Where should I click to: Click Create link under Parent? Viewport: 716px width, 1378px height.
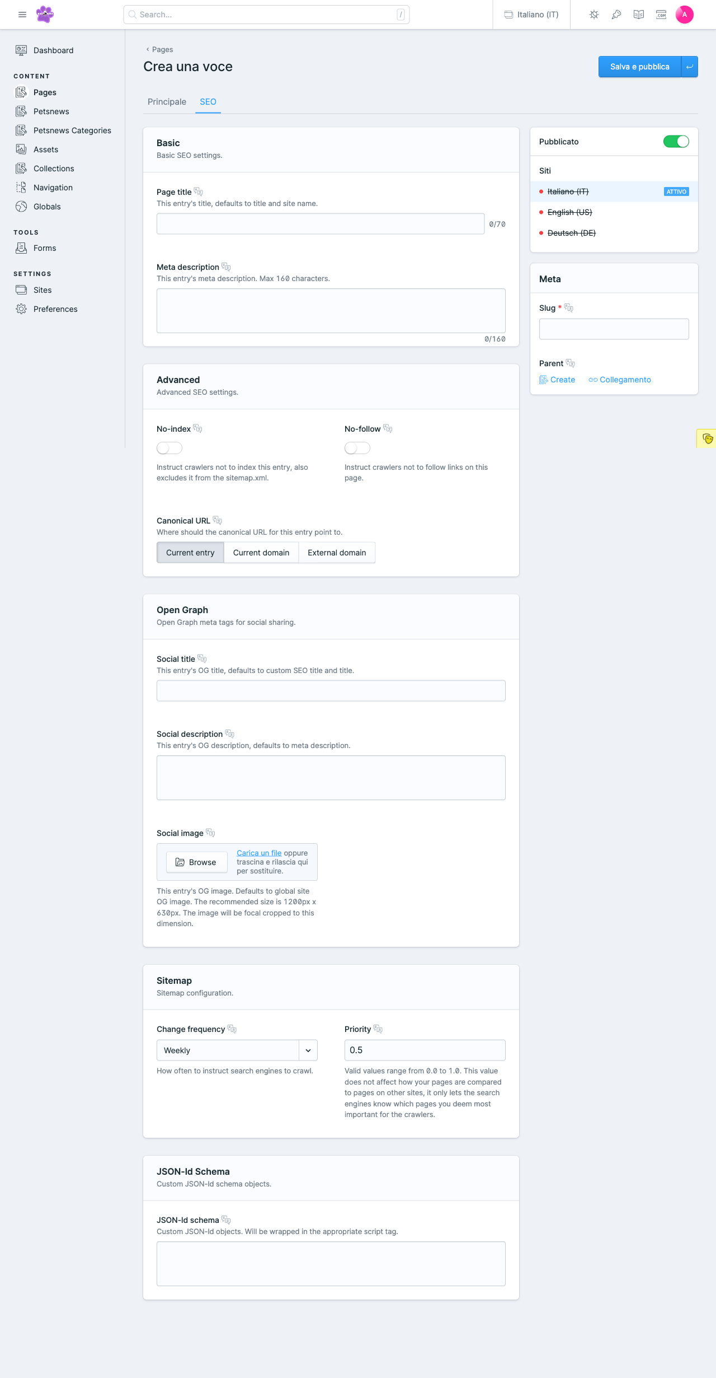coord(557,380)
